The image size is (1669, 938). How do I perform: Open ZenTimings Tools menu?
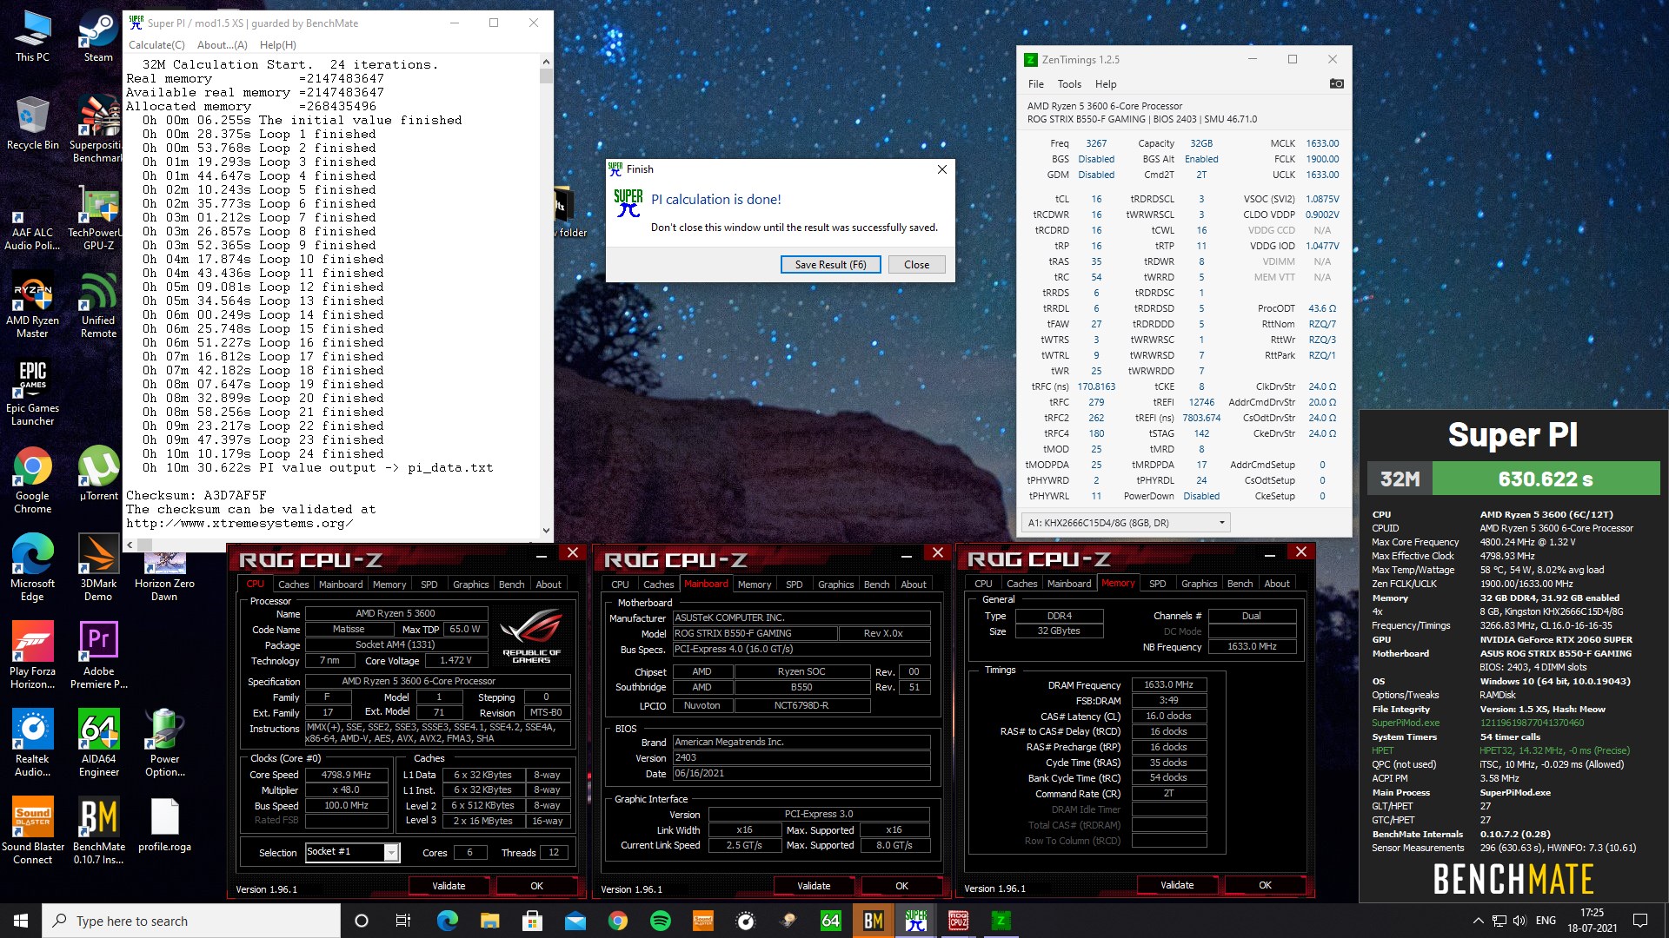[1069, 84]
